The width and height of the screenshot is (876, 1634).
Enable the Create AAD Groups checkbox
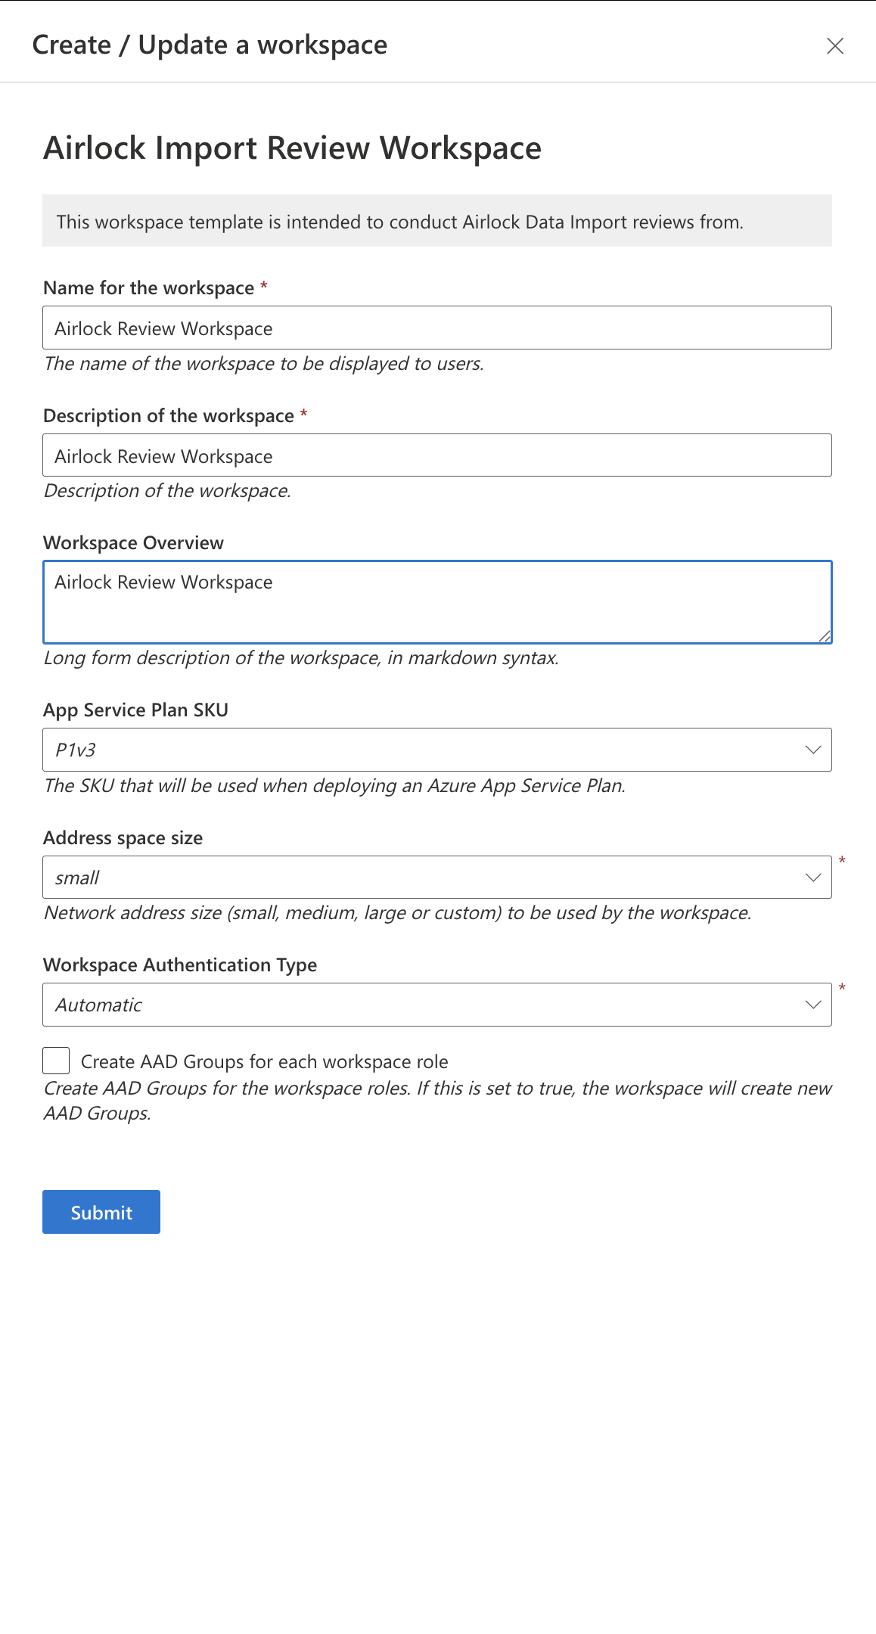point(56,1061)
